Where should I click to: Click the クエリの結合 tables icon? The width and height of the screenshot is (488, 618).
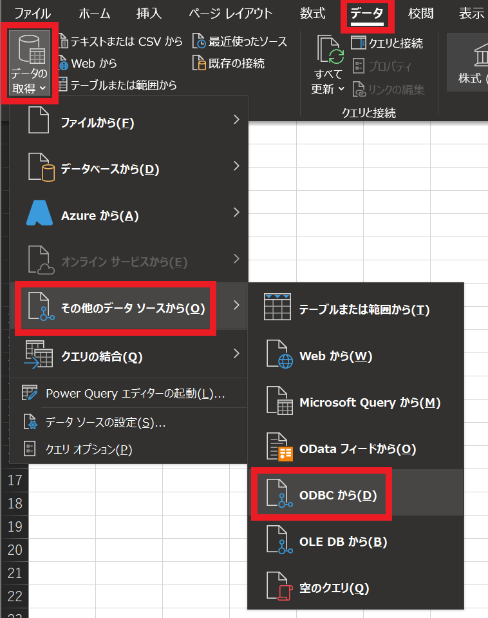pyautogui.click(x=39, y=354)
